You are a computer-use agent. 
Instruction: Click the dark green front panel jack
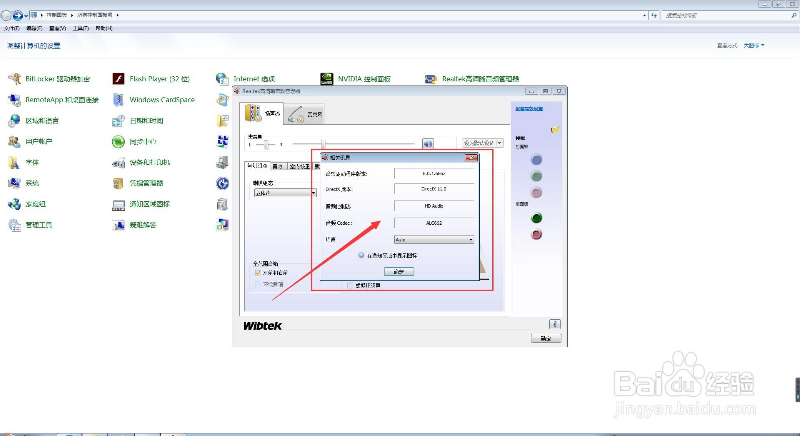pos(537,218)
